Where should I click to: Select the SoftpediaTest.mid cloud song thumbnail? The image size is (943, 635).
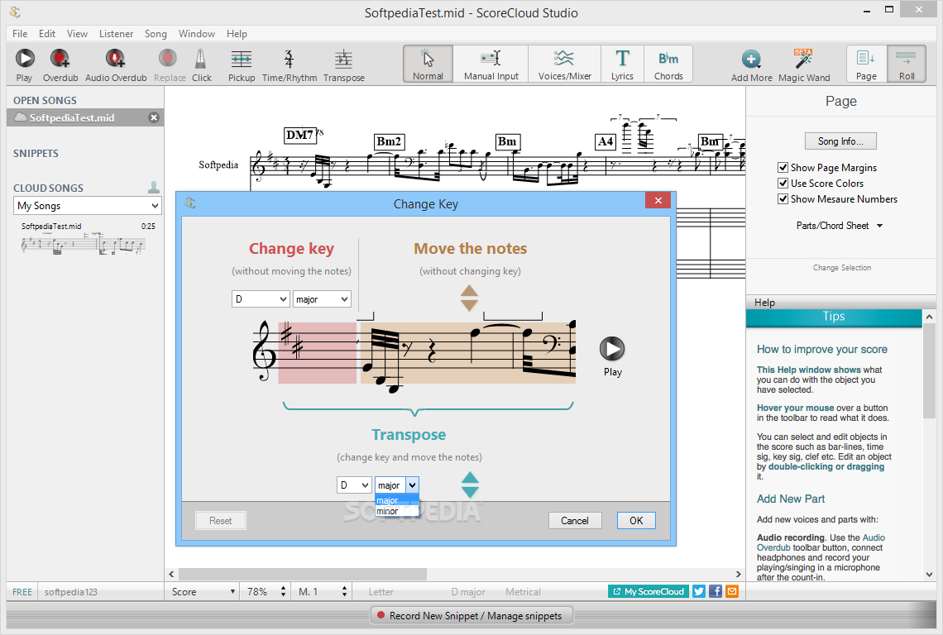84,246
